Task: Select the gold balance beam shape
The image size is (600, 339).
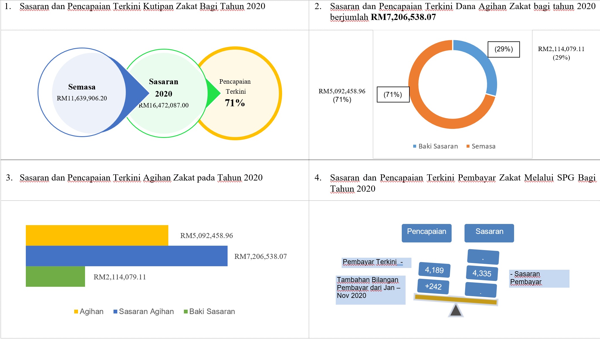Action: tap(456, 299)
